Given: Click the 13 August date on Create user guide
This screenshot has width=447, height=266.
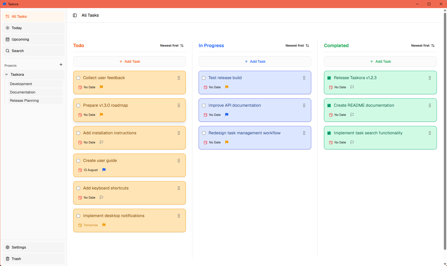Looking at the screenshot, I should tap(88, 170).
